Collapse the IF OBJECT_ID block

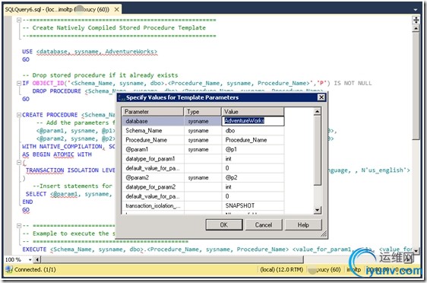pos(19,83)
